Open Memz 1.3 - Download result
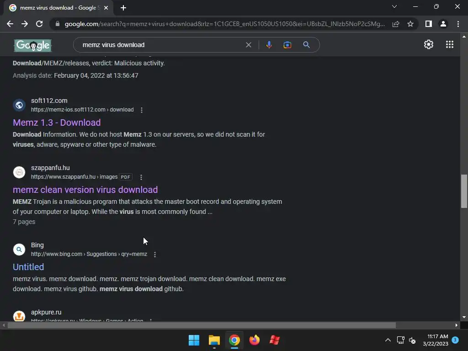Image resolution: width=468 pixels, height=351 pixels. (x=57, y=122)
